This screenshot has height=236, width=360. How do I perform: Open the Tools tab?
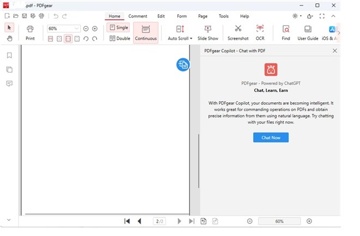(224, 16)
